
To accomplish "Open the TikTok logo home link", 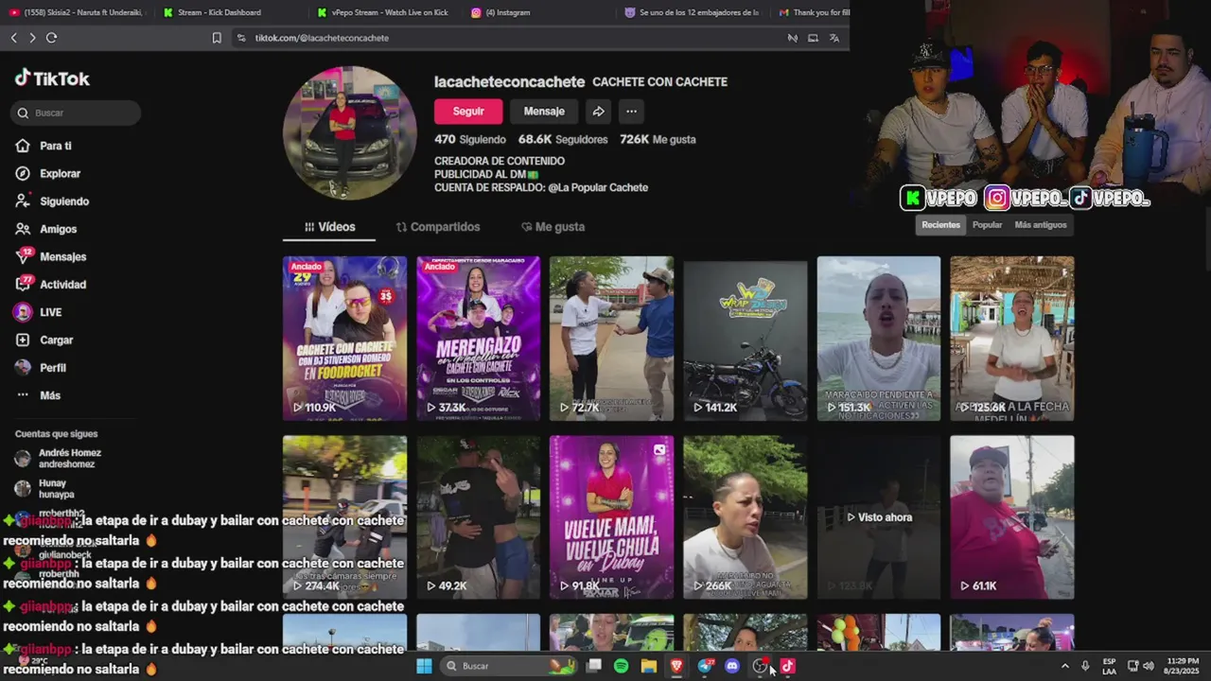I will (52, 79).
